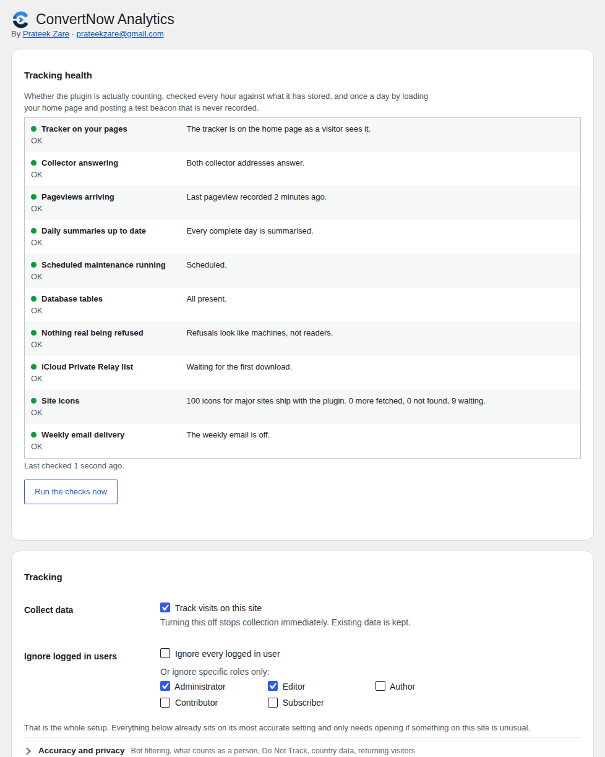The width and height of the screenshot is (605, 757).
Task: Click 'Every complete day is summarised.' text
Action: (x=250, y=231)
